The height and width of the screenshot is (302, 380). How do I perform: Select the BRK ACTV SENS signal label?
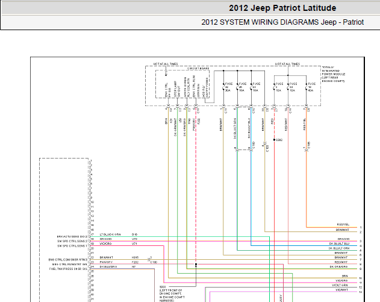[x=72, y=236]
